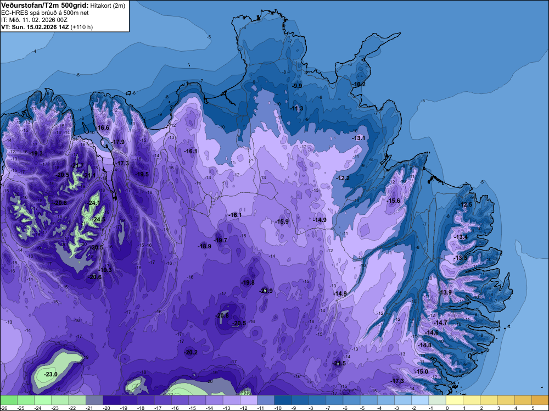The width and height of the screenshot is (549, 411).
Task: Click the -14.8 temperature value
Action: [424, 345]
